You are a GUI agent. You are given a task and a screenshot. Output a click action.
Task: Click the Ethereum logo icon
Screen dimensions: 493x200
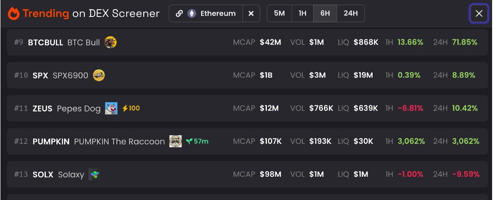click(192, 13)
